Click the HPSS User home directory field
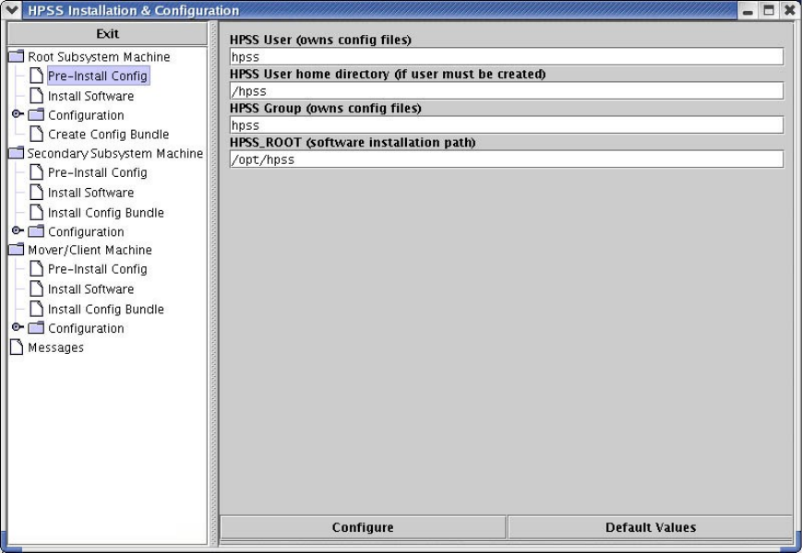Screen dimensions: 802x553 point(507,91)
